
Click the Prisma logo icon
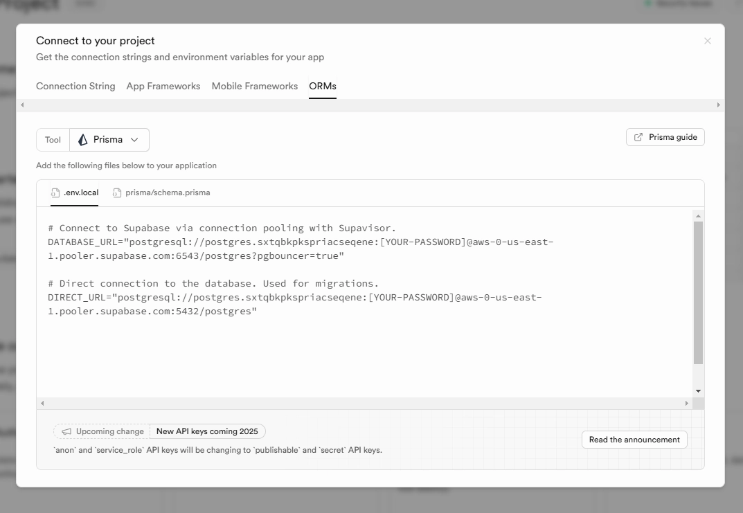pos(83,140)
